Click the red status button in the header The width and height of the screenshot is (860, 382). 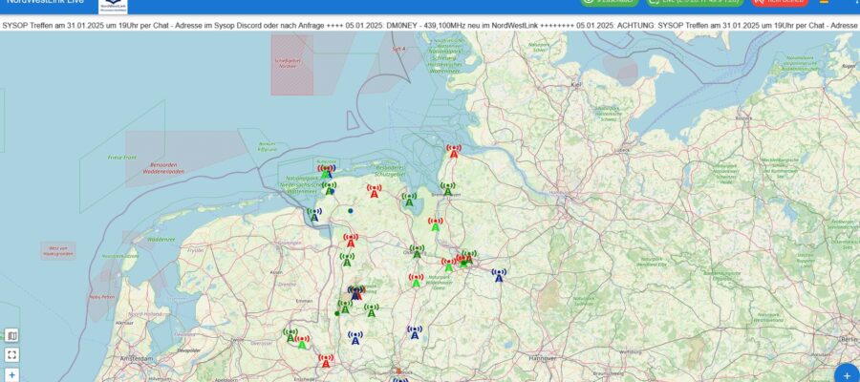click(x=779, y=3)
